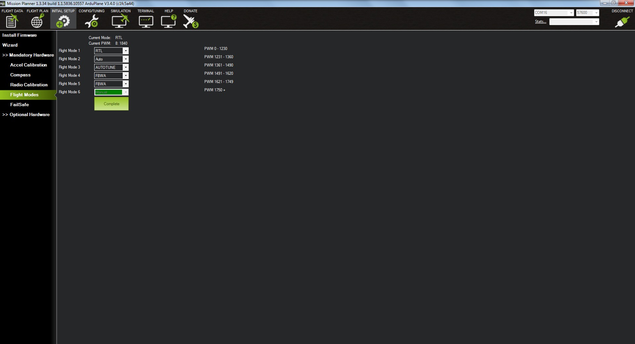
Task: Go to Radio Calibration in sidebar
Action: [29, 85]
